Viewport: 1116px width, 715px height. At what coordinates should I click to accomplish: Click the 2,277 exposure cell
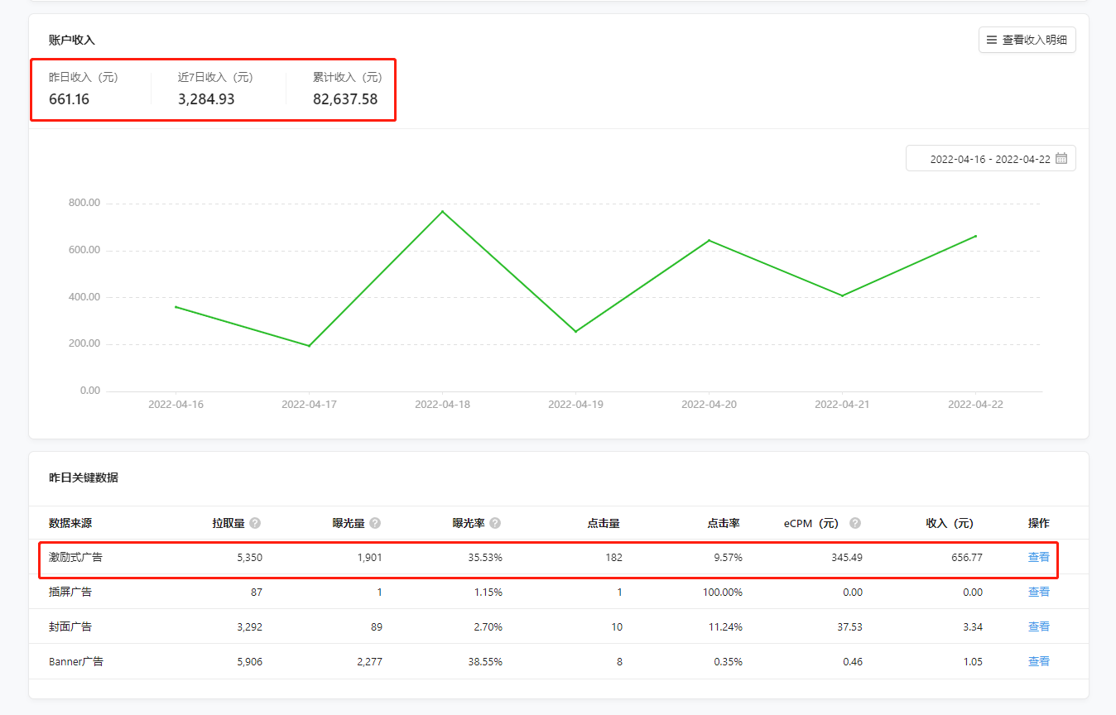coord(369,662)
